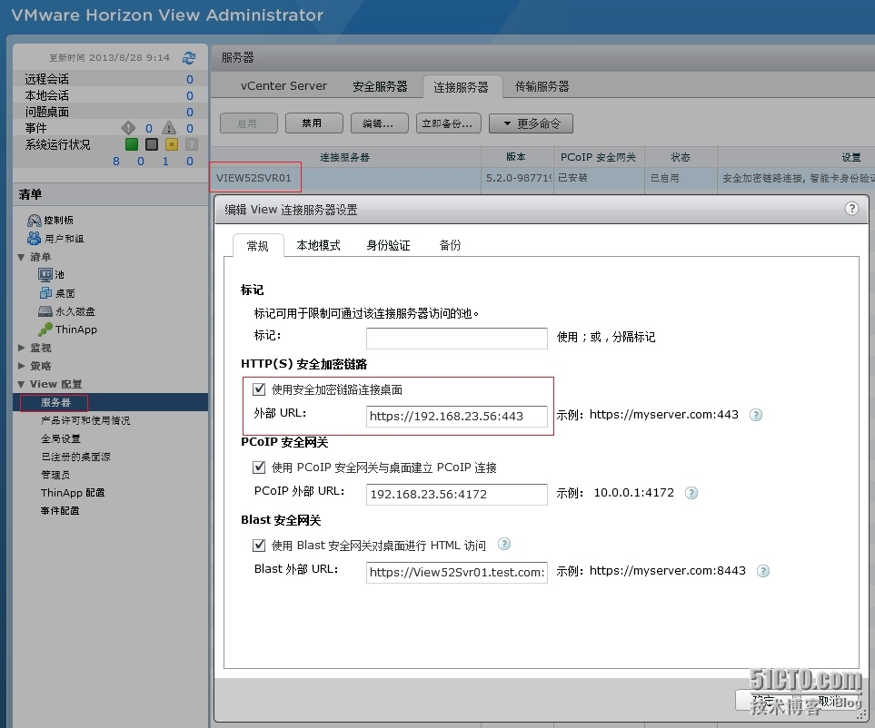Expand the 策略 tree node
The image size is (875, 728).
click(x=21, y=366)
